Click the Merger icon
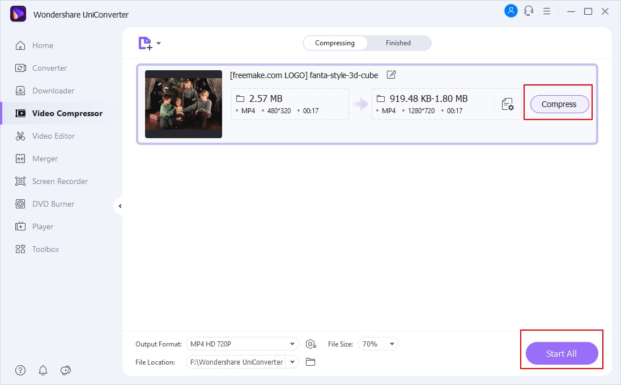This screenshot has height=385, width=621. (x=20, y=159)
